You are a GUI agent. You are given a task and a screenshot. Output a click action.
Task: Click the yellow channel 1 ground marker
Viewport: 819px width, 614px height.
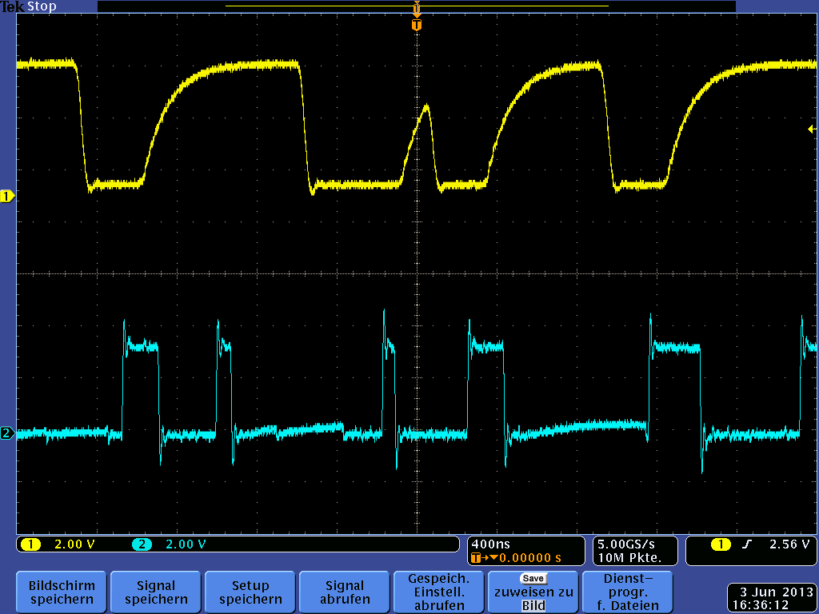tap(7, 196)
